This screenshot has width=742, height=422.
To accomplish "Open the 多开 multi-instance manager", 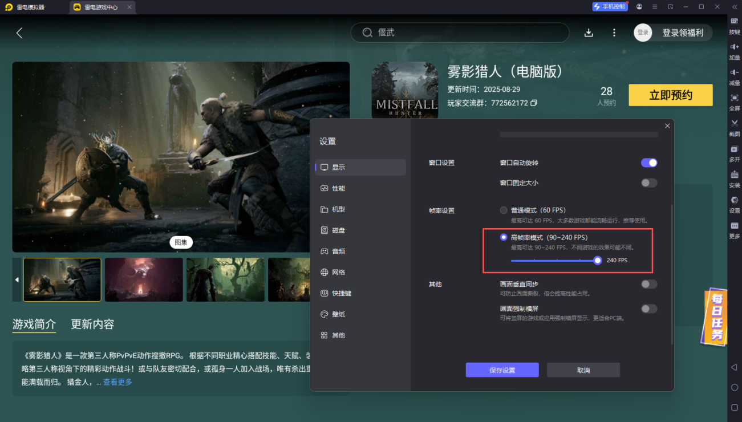I will [x=735, y=153].
